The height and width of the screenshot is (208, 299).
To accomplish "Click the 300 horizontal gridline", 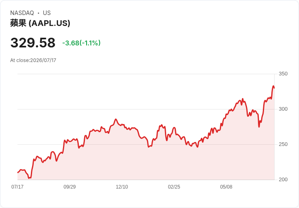I will 146,109.
